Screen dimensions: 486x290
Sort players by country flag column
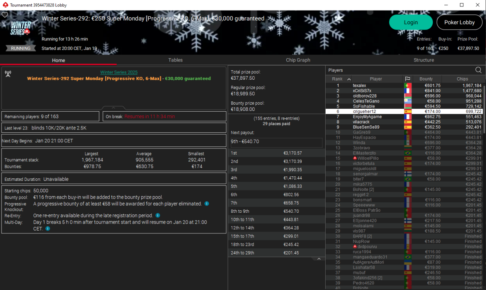coord(407,79)
